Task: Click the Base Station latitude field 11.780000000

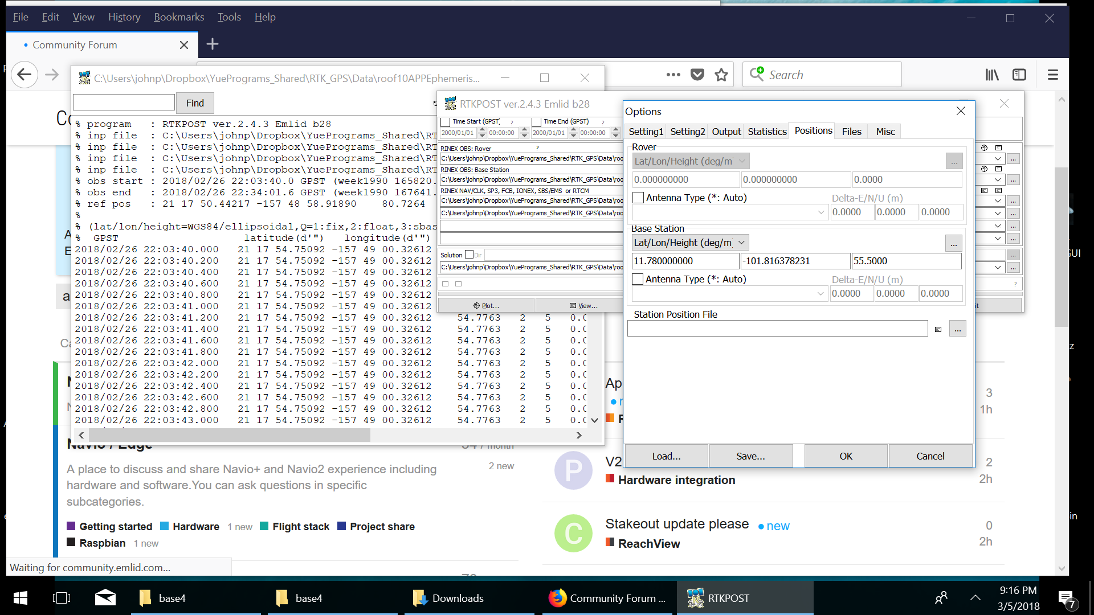Action: click(685, 261)
